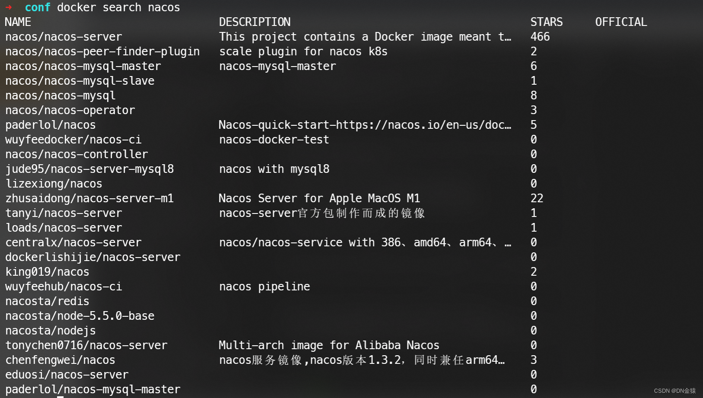
Task: Click star count 3 of chenfengwei/nacos
Action: (x=534, y=360)
